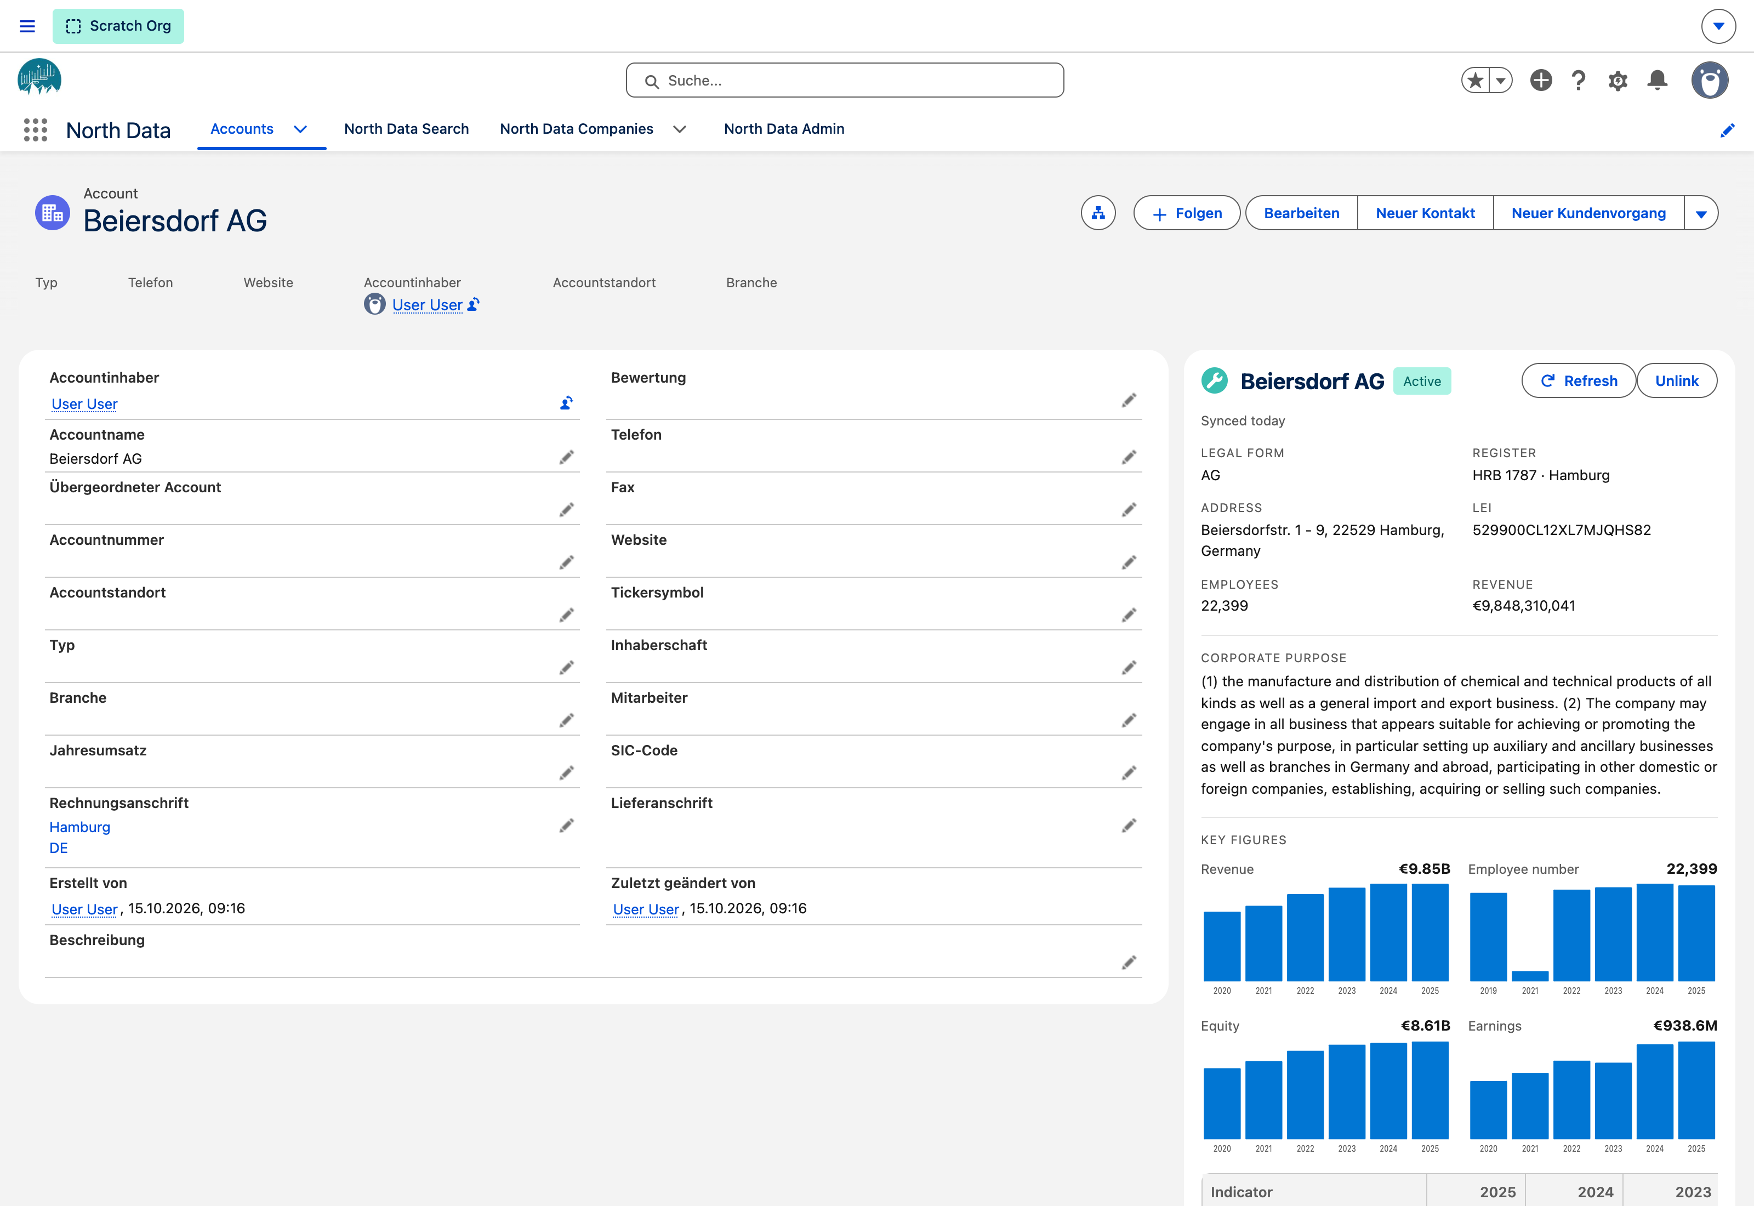Open the North Data Companies tab
The height and width of the screenshot is (1206, 1754).
(x=577, y=129)
